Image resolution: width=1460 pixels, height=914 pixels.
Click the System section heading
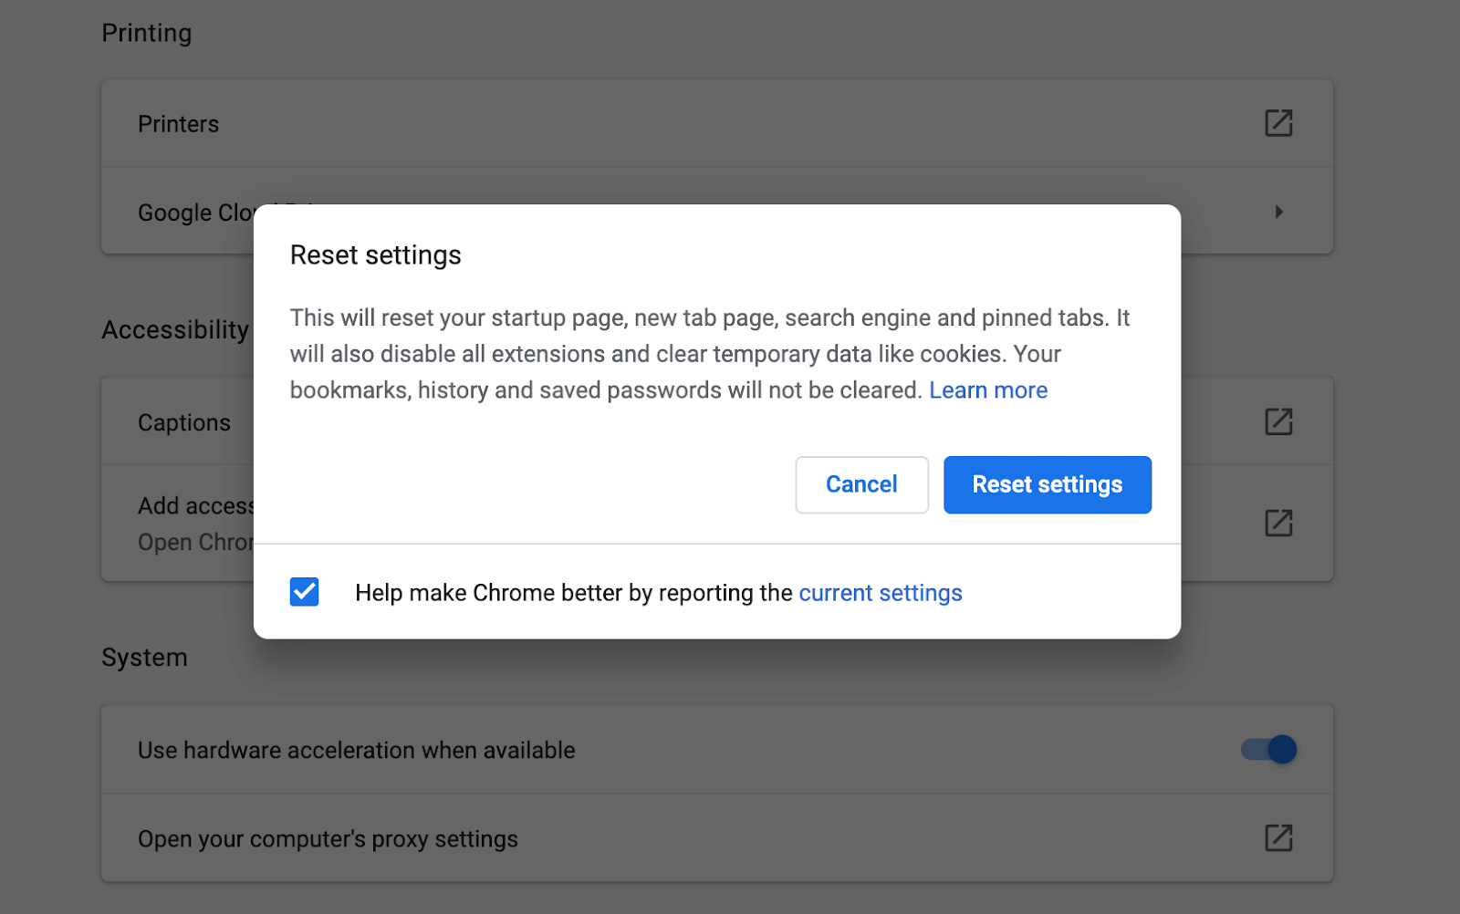(x=144, y=658)
